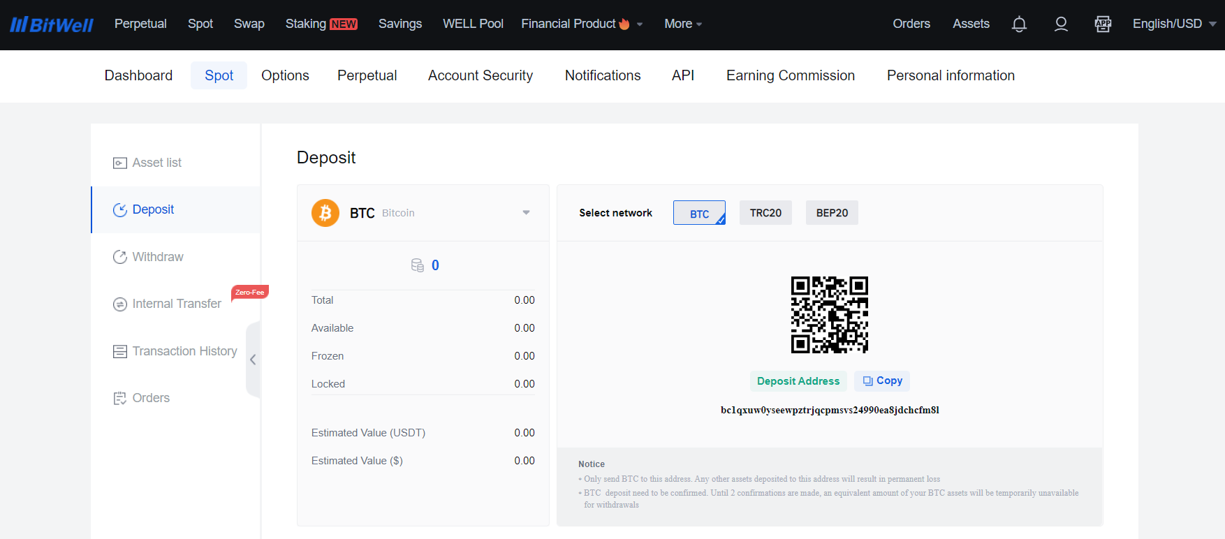Click the Orders sidebar icon
1225x539 pixels.
[x=119, y=398]
